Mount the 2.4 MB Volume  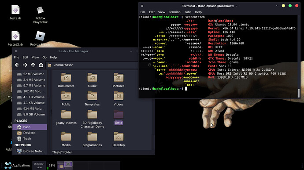click(x=30, y=80)
